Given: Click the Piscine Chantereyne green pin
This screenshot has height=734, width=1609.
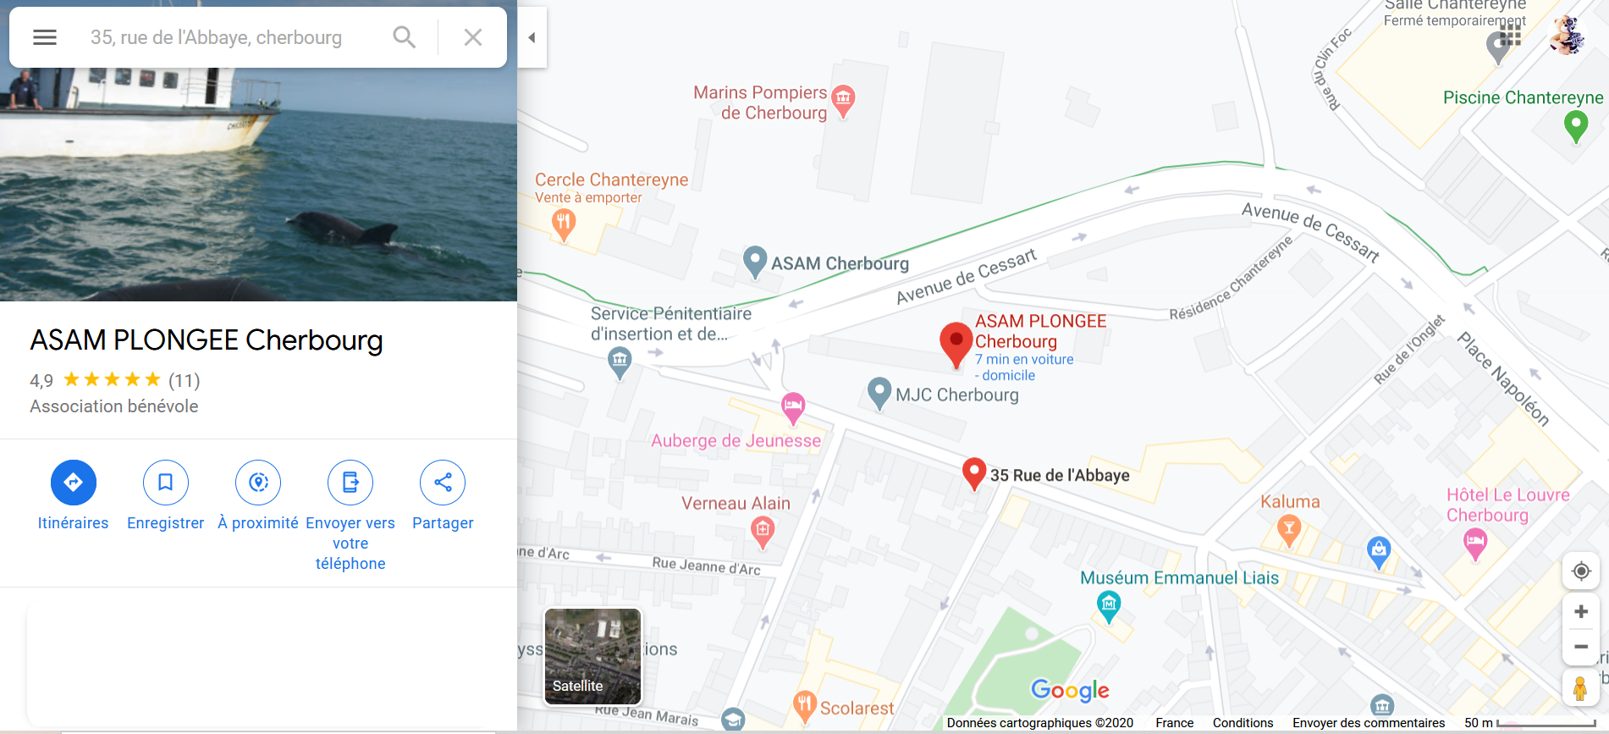Looking at the screenshot, I should [1575, 127].
